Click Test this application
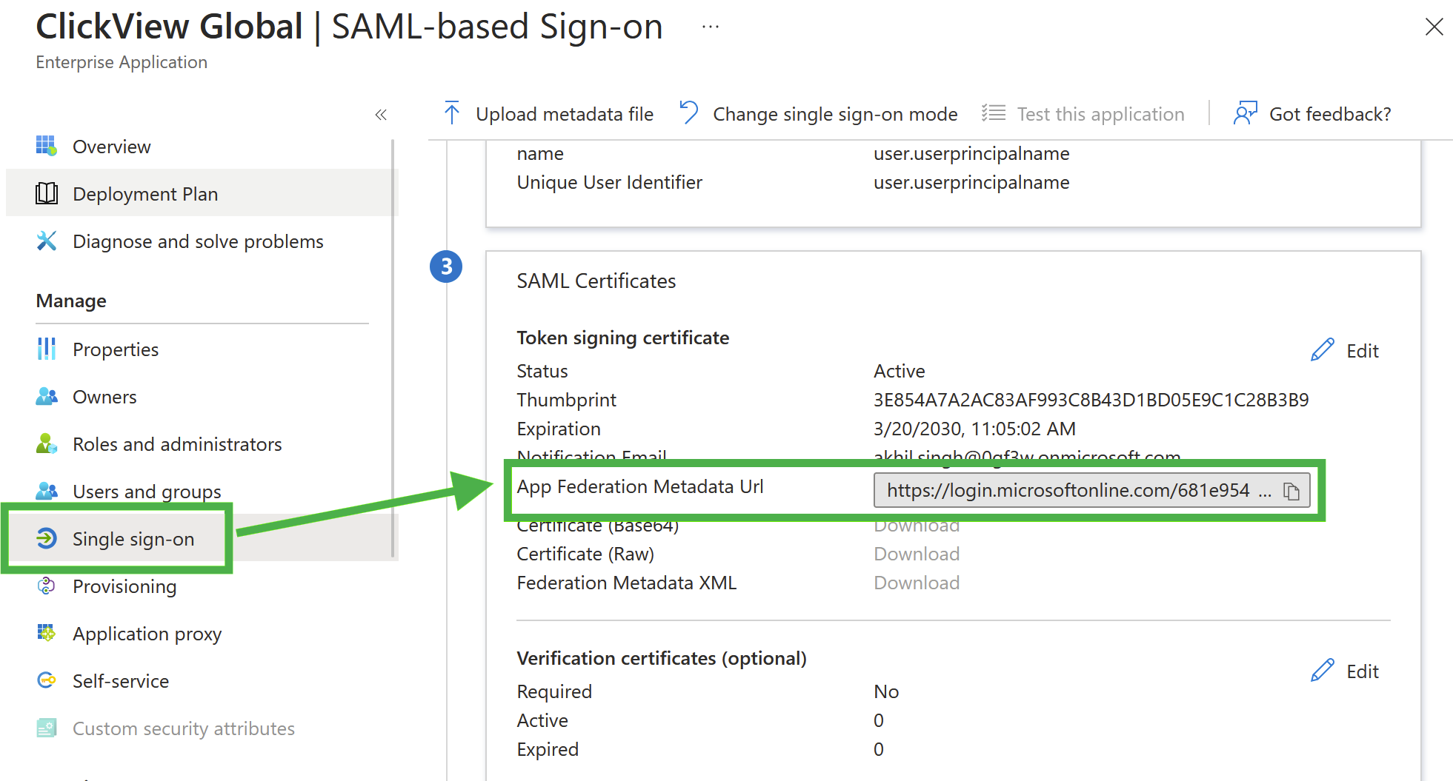The height and width of the screenshot is (781, 1453). coord(1083,114)
